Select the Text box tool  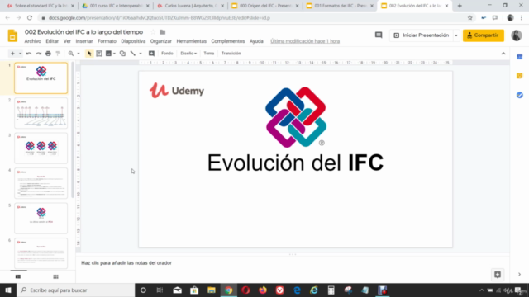click(x=99, y=53)
